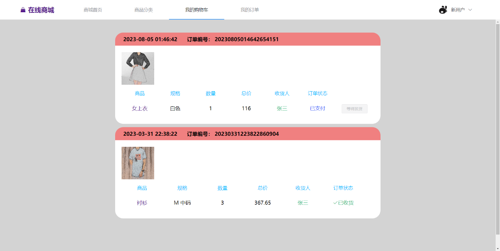This screenshot has height=251, width=500.
Task: Click the 已支付 order status text
Action: 317,108
